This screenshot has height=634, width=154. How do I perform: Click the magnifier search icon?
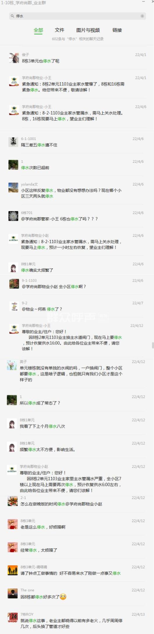tap(12, 16)
